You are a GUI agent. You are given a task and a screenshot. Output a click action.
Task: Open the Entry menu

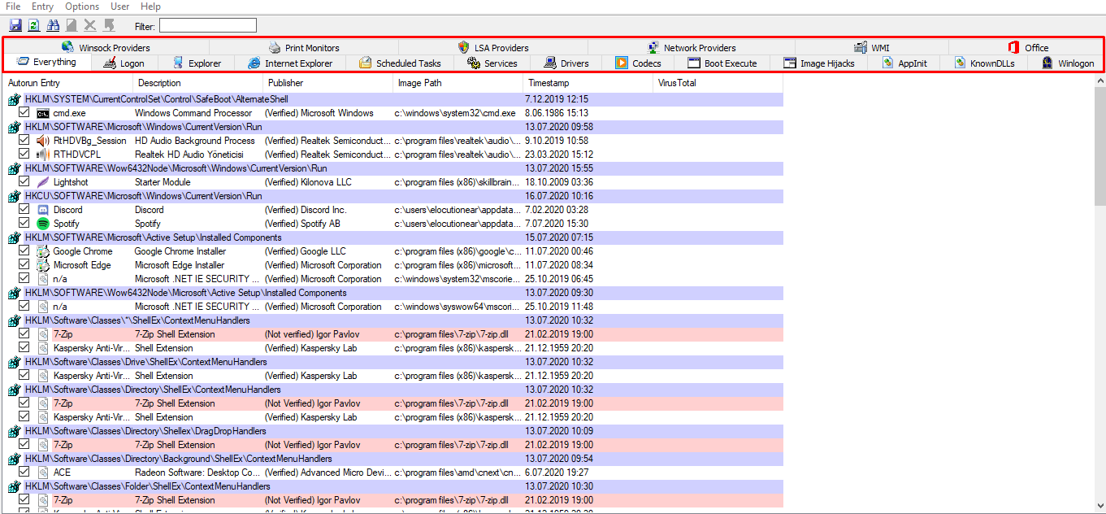(x=42, y=7)
